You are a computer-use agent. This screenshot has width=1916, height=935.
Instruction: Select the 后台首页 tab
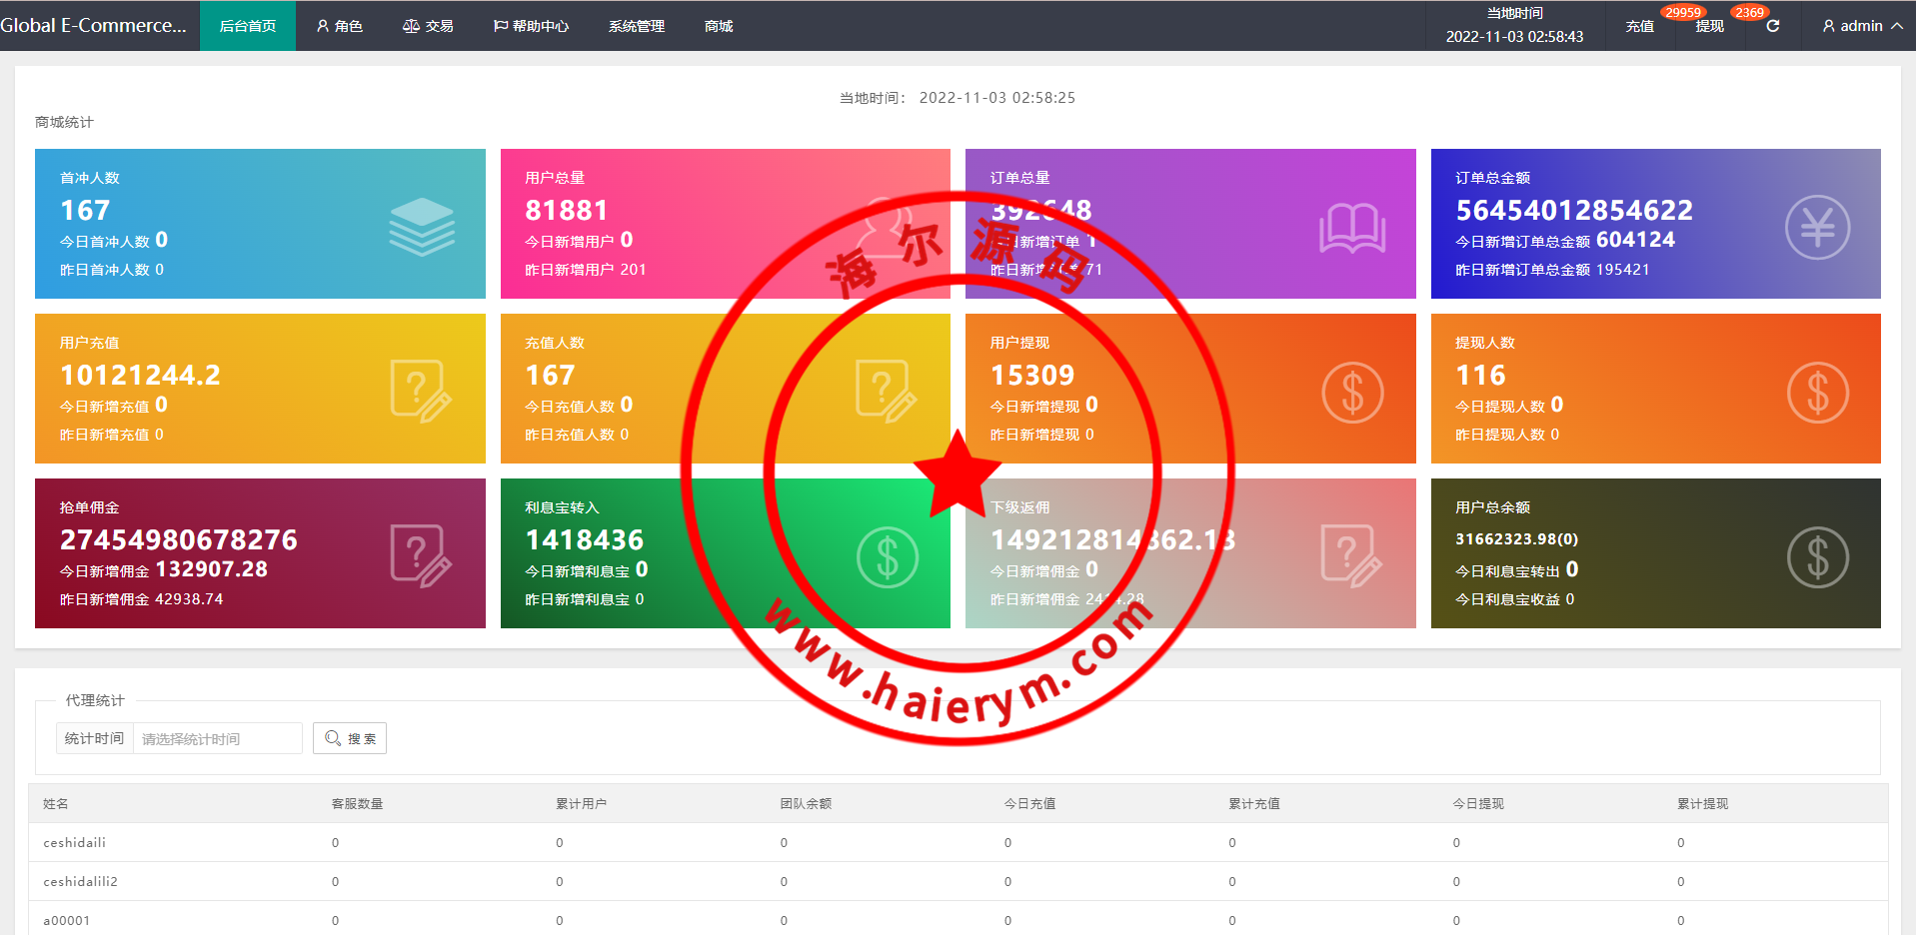pyautogui.click(x=247, y=26)
